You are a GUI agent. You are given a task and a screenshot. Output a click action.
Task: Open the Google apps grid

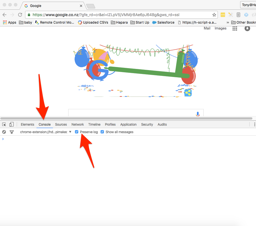point(235,29)
